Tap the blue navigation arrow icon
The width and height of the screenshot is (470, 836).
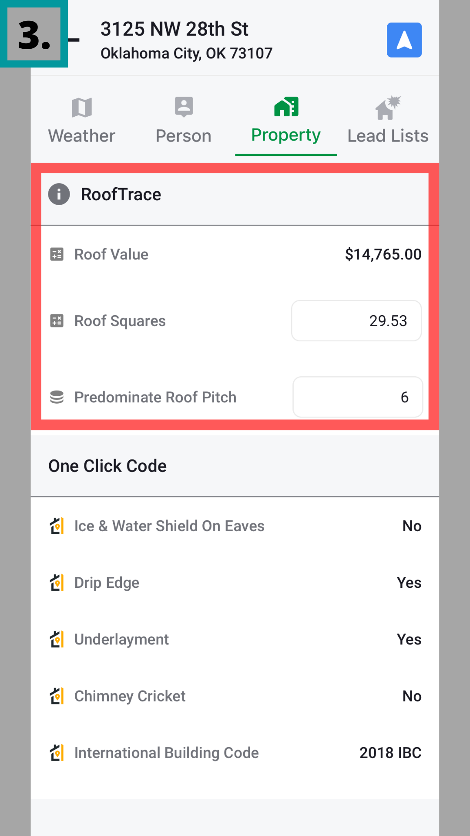[x=404, y=40]
